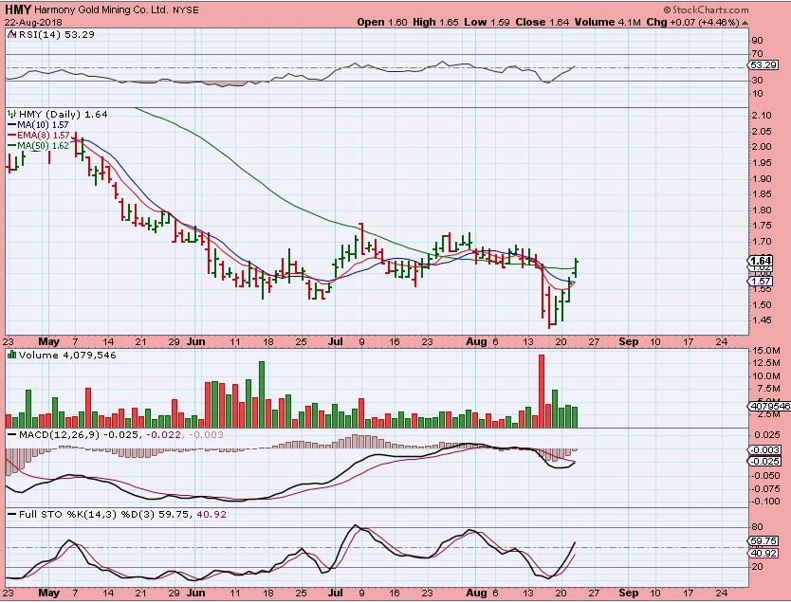Screen dimensions: 791x603
Task: Click the 2.10 price axis label
Action: 762,116
